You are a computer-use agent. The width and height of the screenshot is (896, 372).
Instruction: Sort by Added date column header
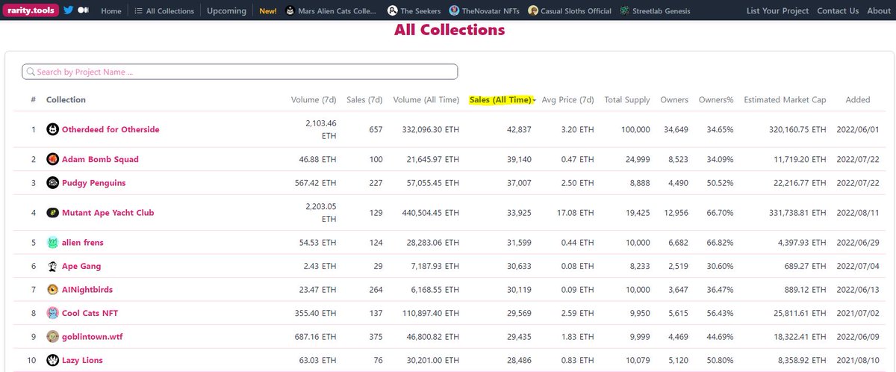click(x=857, y=100)
